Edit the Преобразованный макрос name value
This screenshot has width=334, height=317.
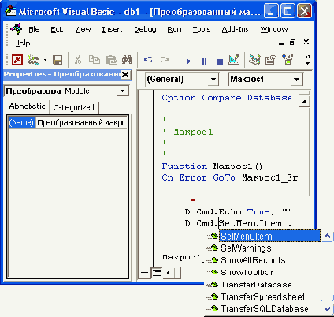81,123
